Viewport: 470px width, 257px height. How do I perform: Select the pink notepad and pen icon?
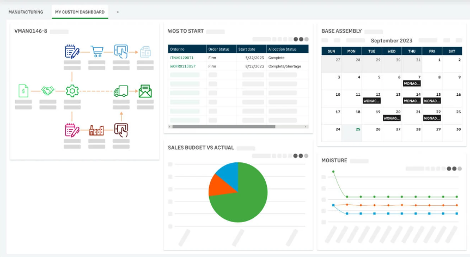point(72,130)
